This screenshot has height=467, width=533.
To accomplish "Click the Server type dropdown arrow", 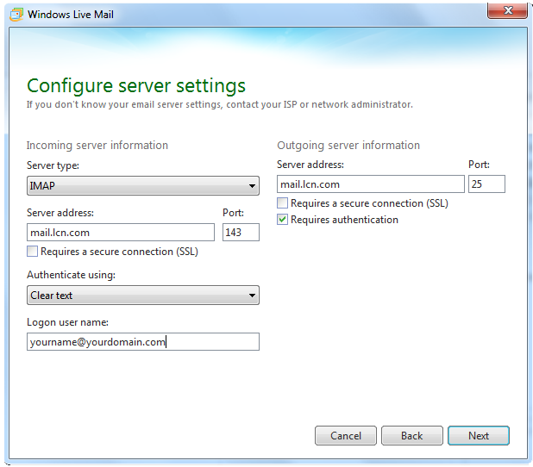I will coord(252,186).
